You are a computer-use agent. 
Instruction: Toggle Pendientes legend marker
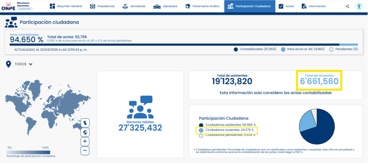click(332, 49)
